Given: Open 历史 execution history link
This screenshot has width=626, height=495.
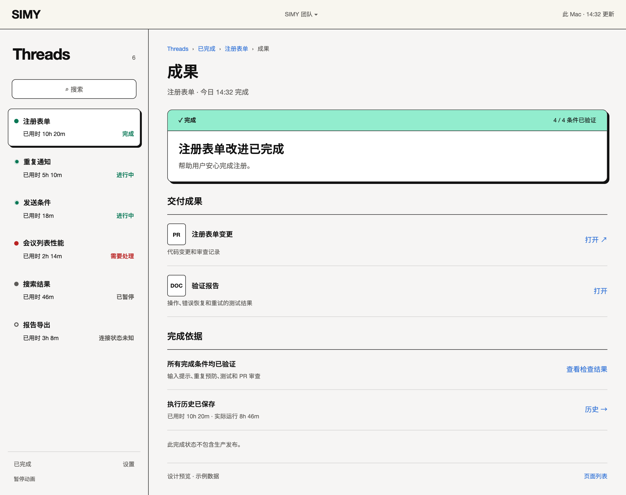Looking at the screenshot, I should [596, 409].
